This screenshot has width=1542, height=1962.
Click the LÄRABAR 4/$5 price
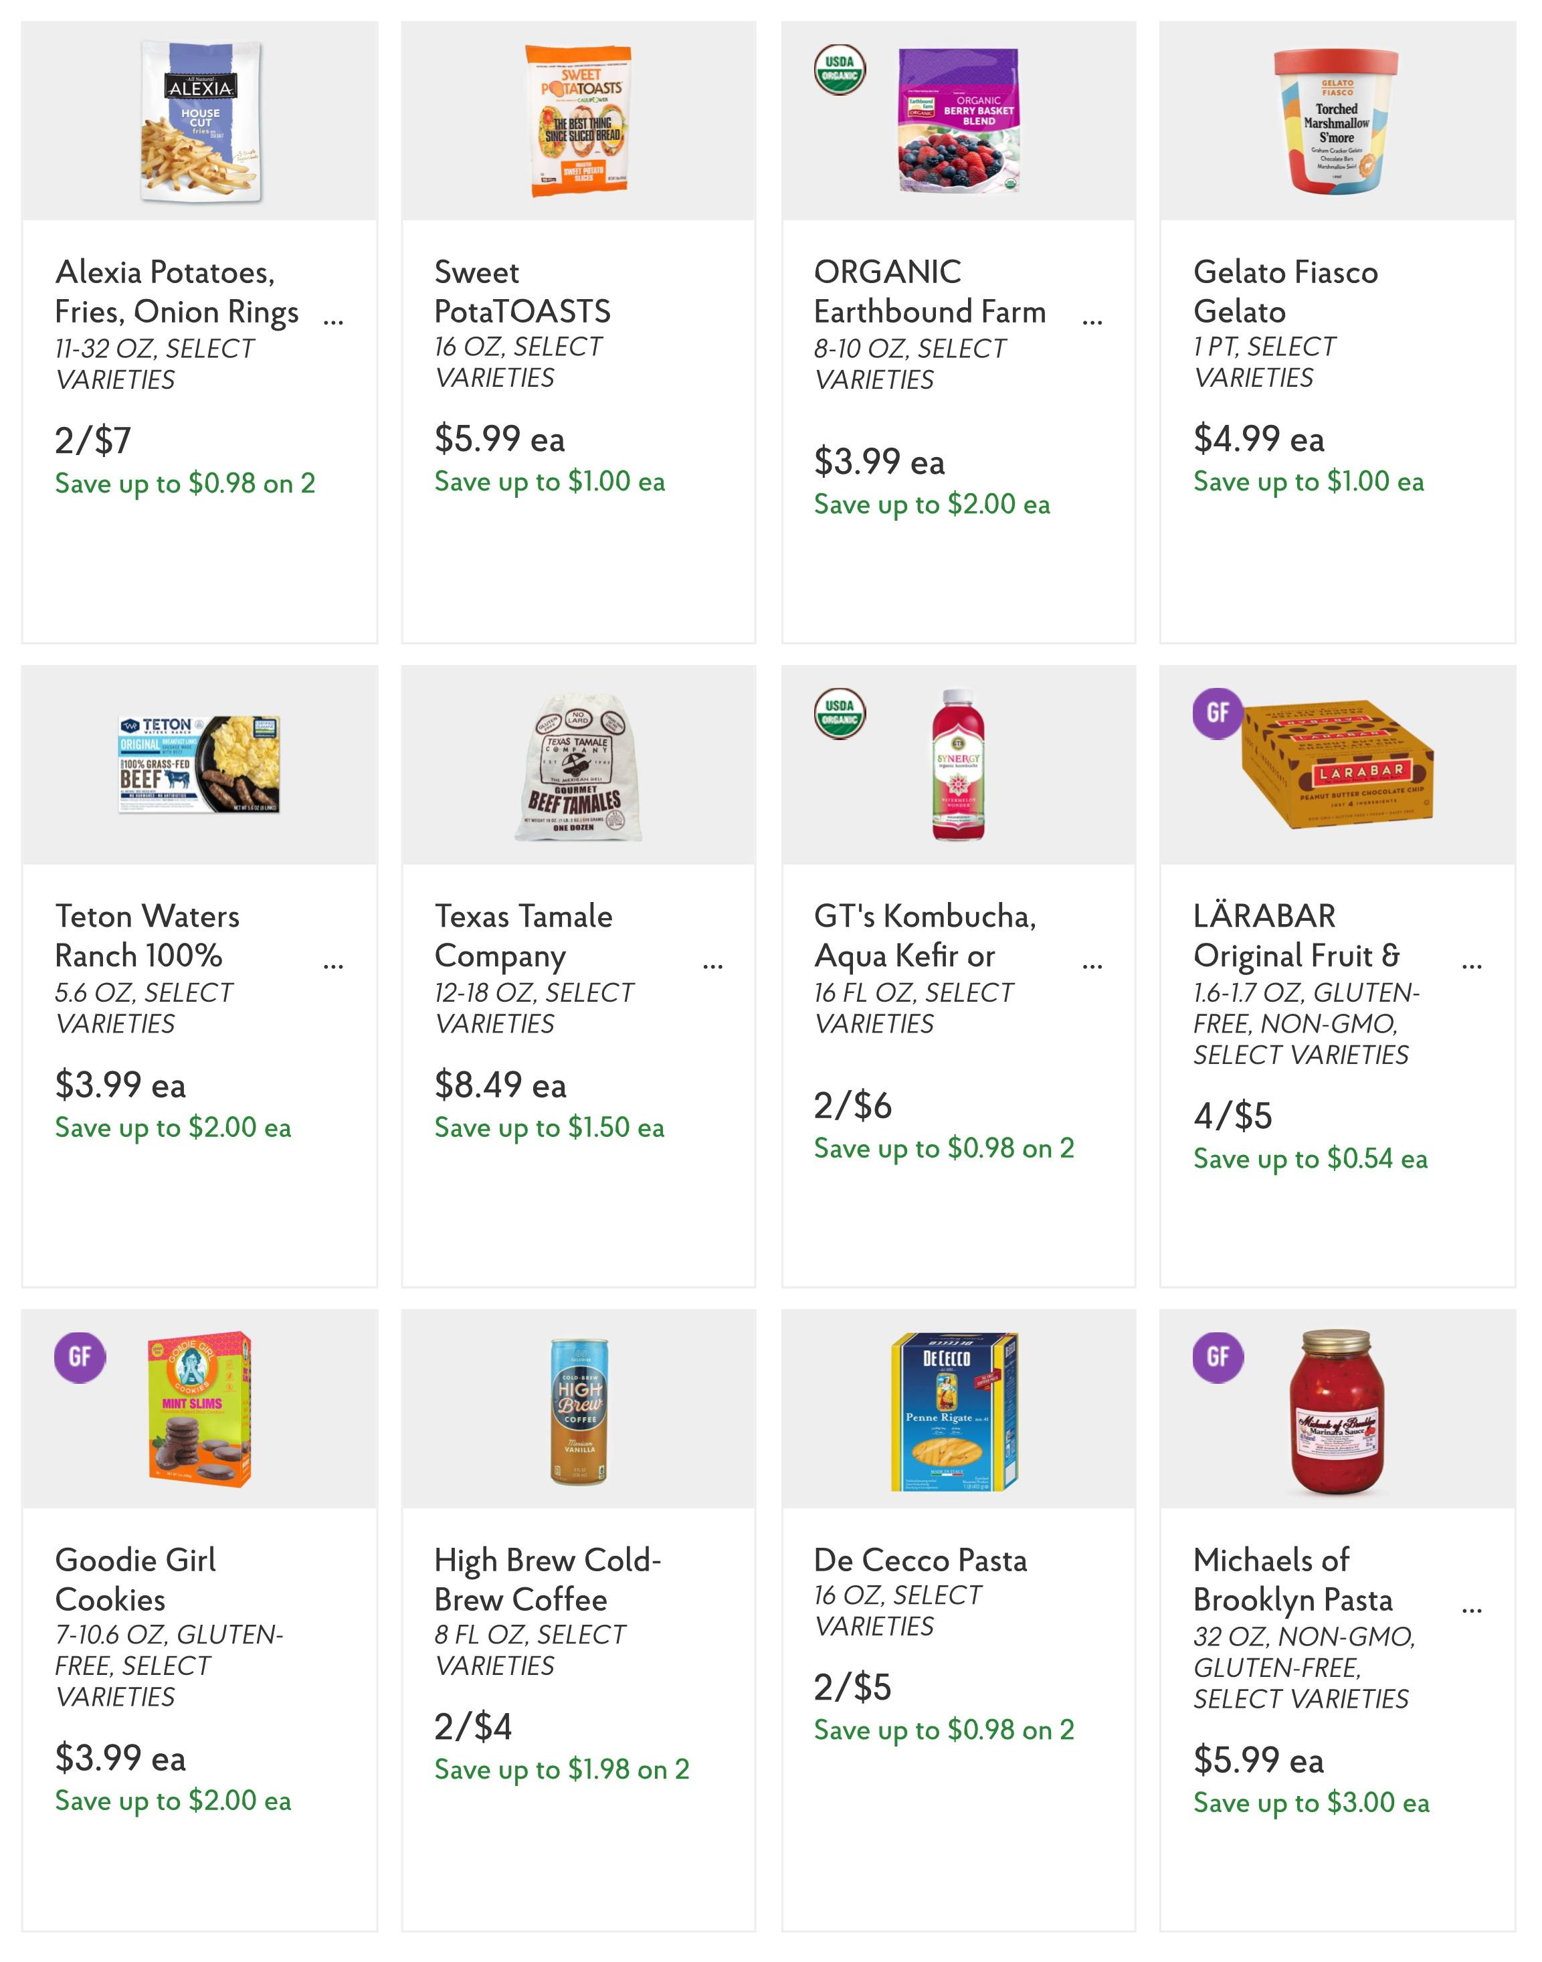[1232, 1116]
